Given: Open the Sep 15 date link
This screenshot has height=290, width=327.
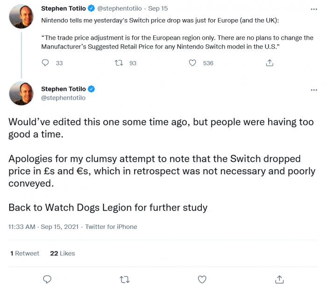Looking at the screenshot, I should point(158,8).
